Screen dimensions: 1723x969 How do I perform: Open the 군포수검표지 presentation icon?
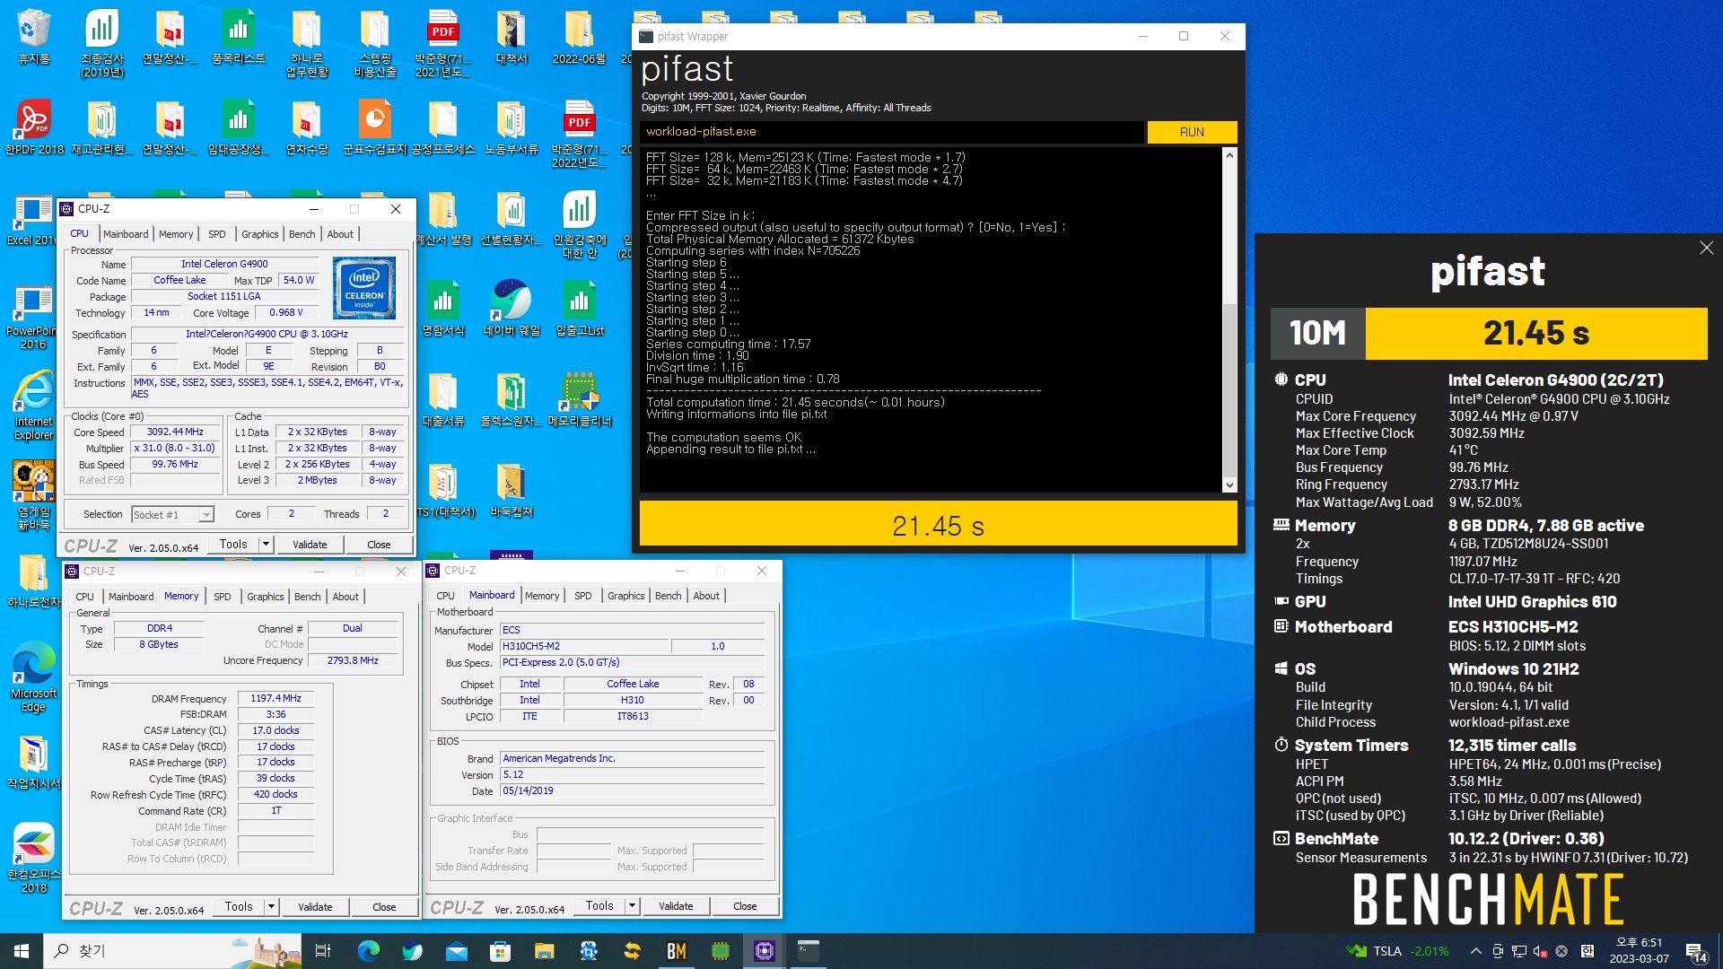coord(374,127)
